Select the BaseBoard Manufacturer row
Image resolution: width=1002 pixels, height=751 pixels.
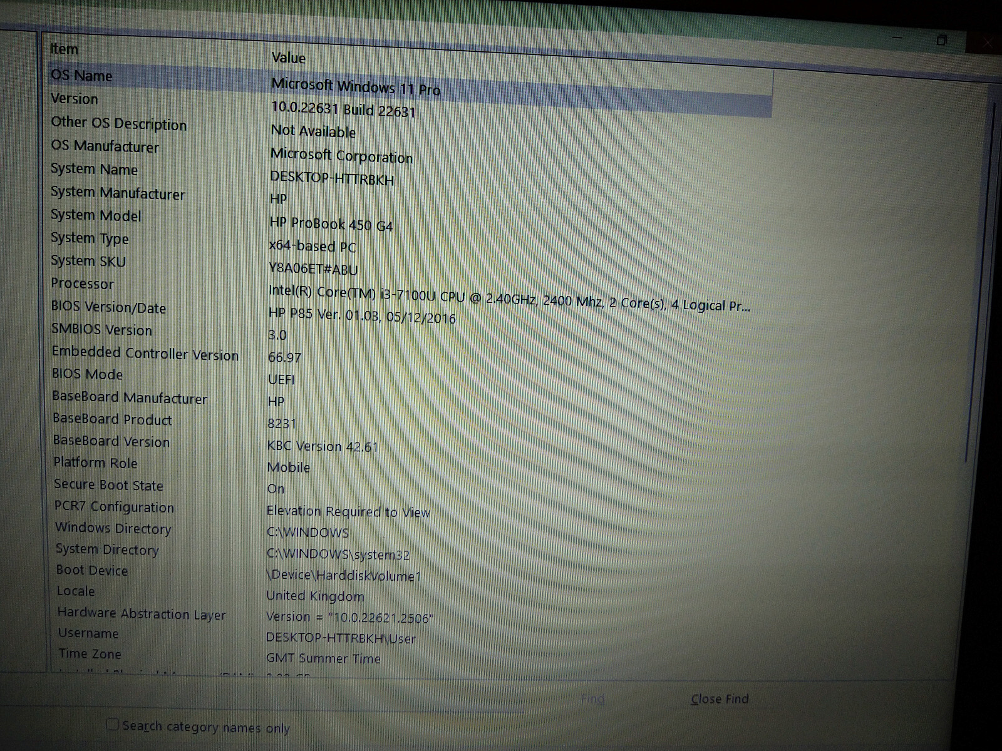130,397
